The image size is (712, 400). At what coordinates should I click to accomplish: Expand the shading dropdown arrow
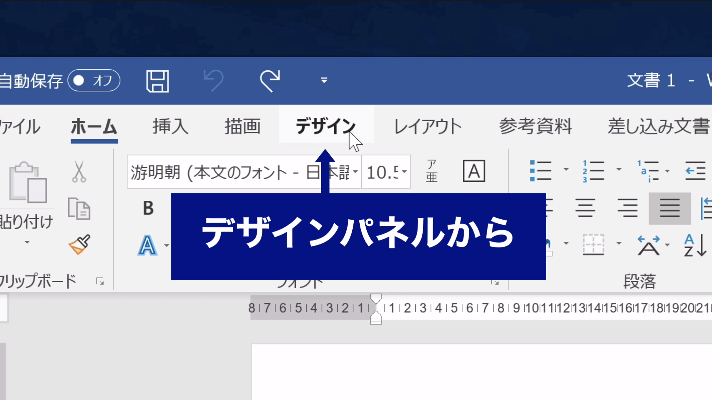point(566,243)
